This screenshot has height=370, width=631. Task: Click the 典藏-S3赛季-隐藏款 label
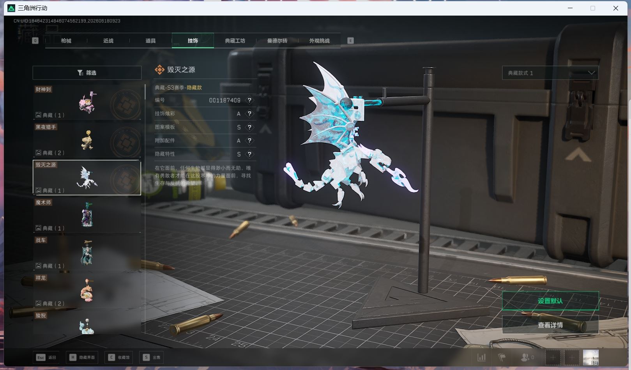pyautogui.click(x=179, y=87)
